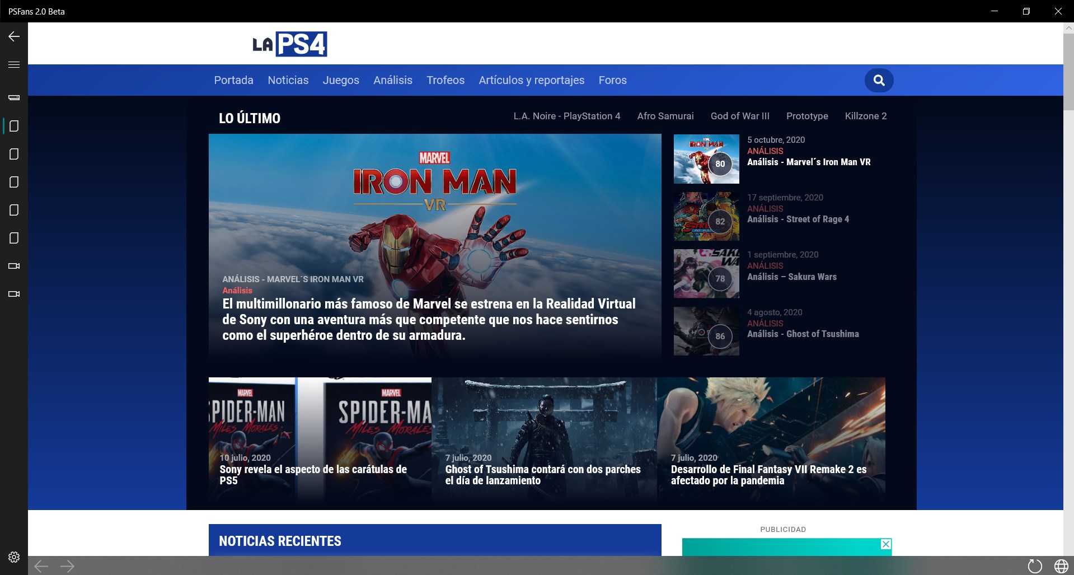The image size is (1074, 575).
Task: Click the '4 agosto, 2020' date text
Action: tap(775, 312)
